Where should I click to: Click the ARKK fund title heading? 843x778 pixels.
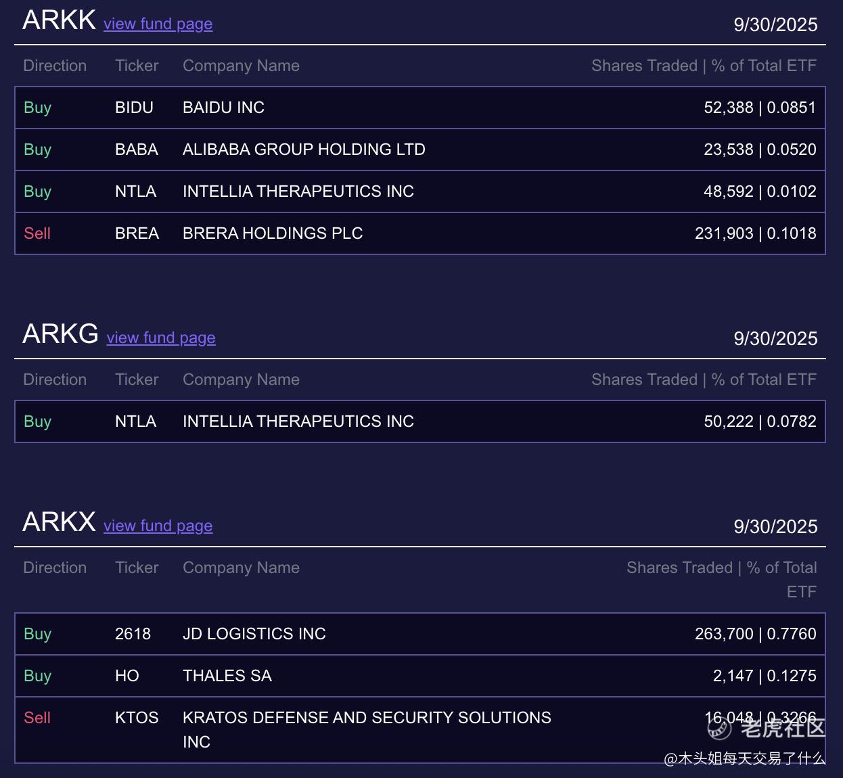point(59,21)
